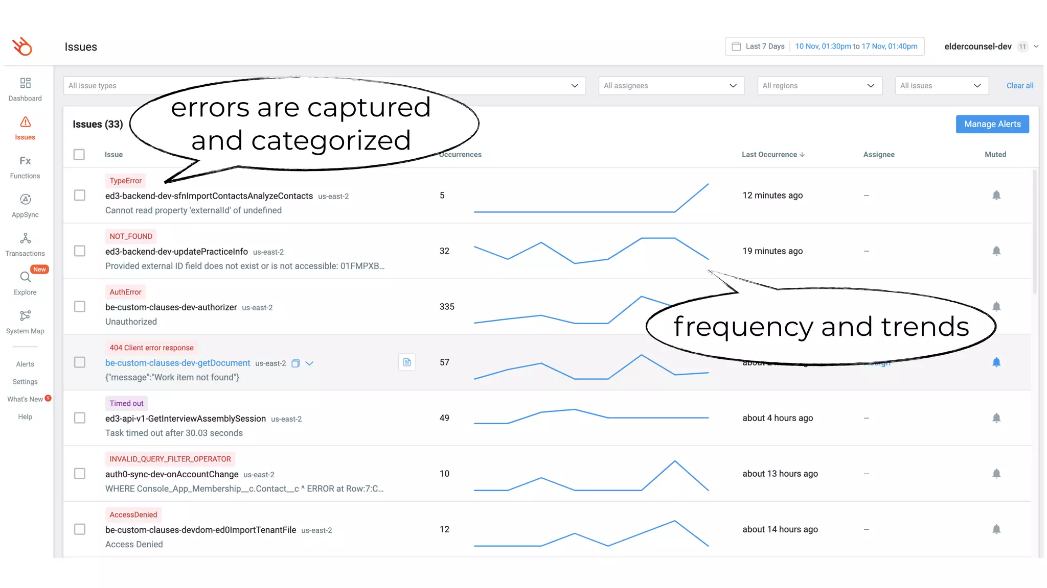Go to Alerts in the sidebar
1047x588 pixels.
tap(25, 364)
